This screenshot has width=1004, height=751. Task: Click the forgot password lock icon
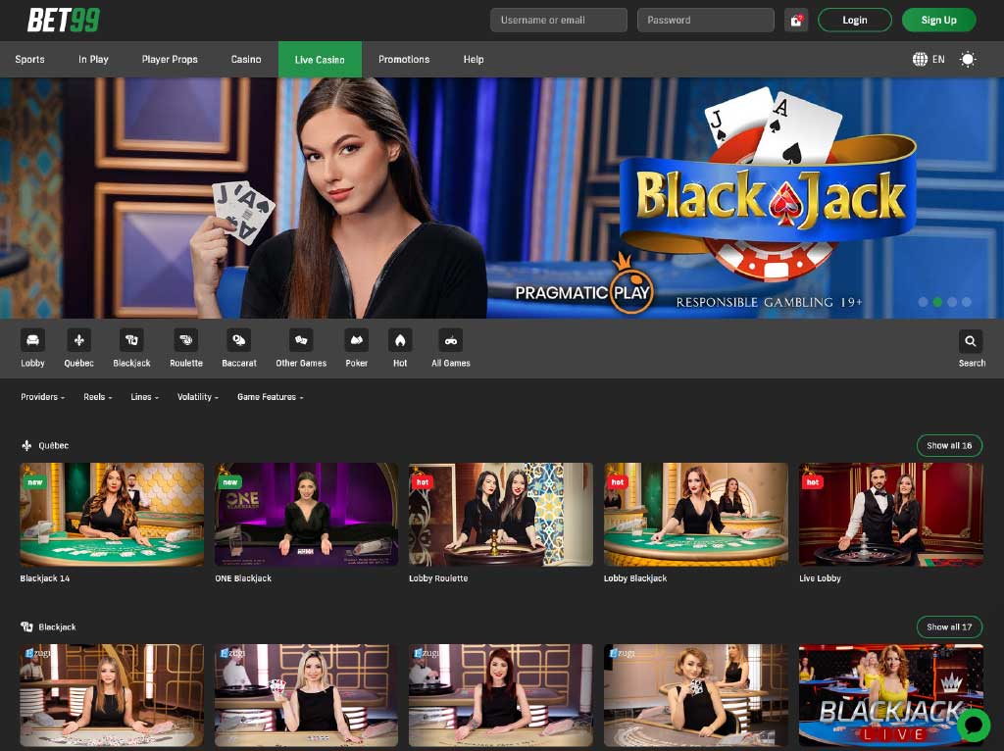796,21
